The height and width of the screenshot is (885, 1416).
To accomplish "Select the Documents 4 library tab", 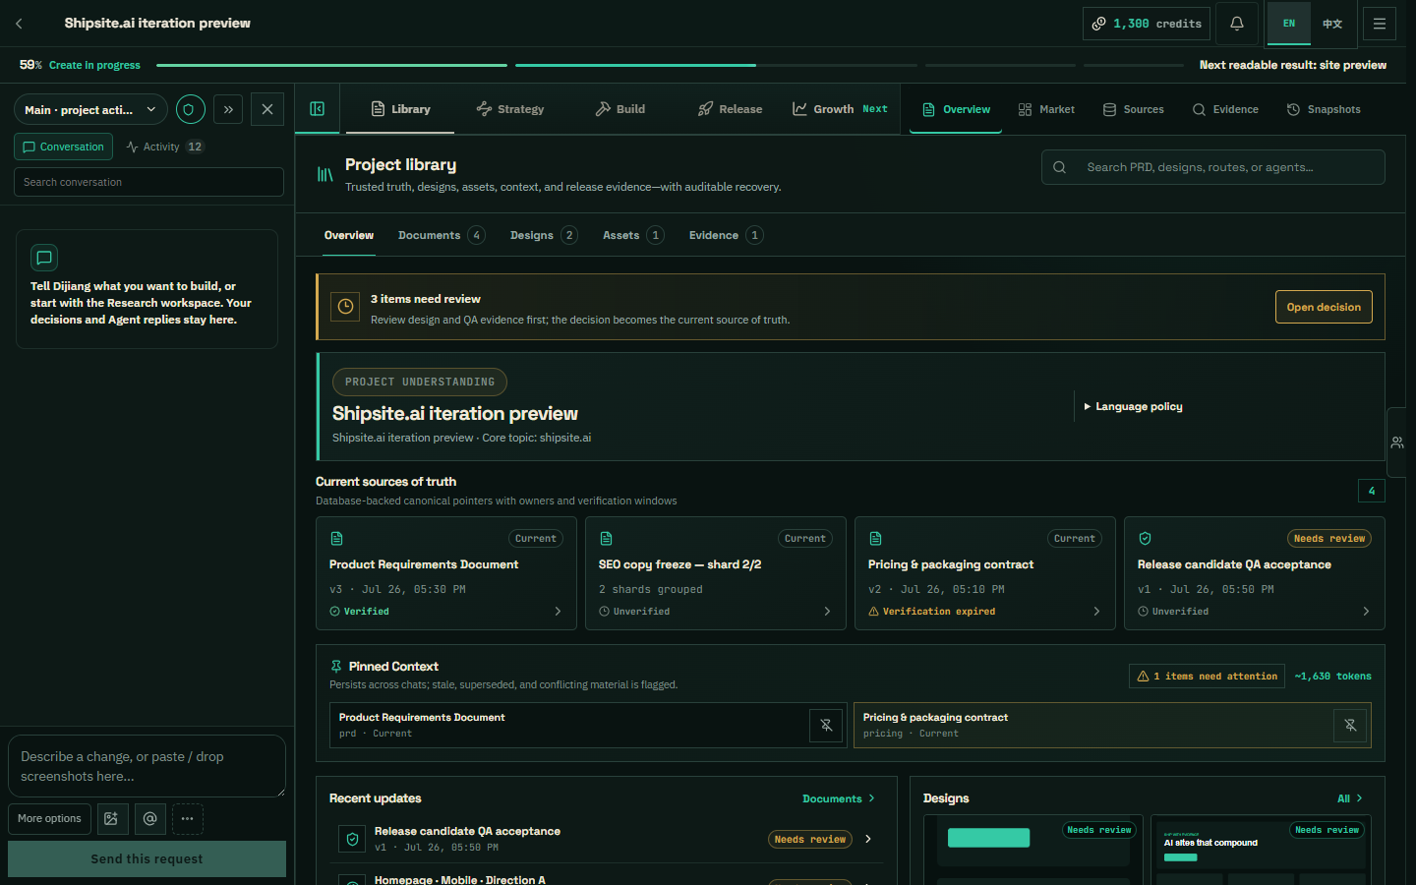I will [442, 235].
